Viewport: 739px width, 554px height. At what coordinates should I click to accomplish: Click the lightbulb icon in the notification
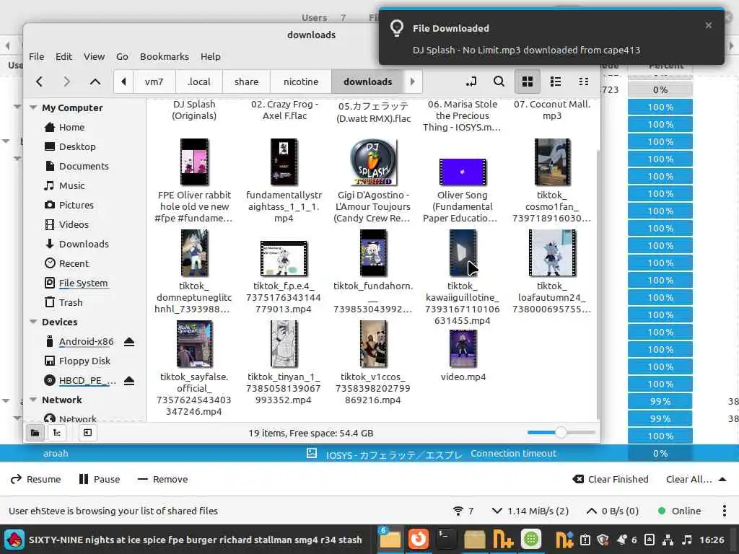tap(397, 28)
